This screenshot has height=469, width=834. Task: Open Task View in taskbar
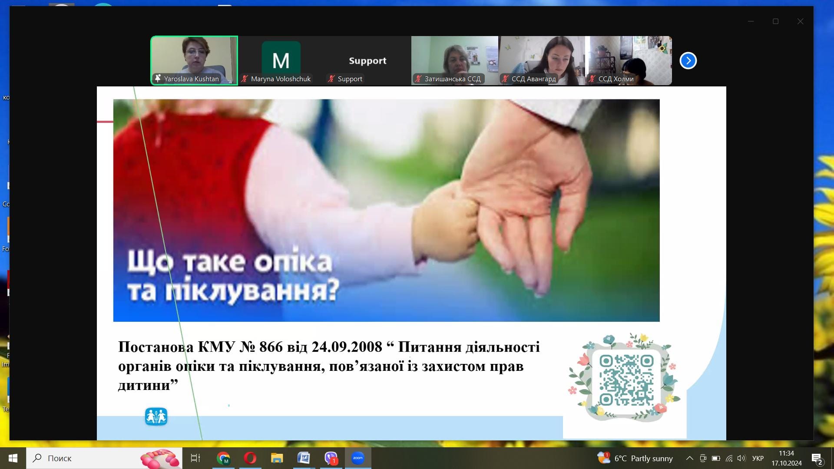[195, 458]
